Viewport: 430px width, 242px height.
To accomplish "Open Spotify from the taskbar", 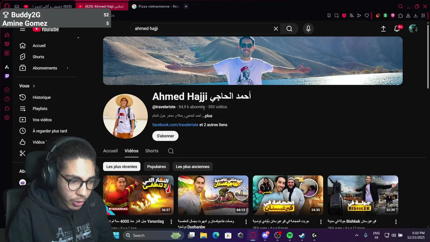I will (290, 235).
